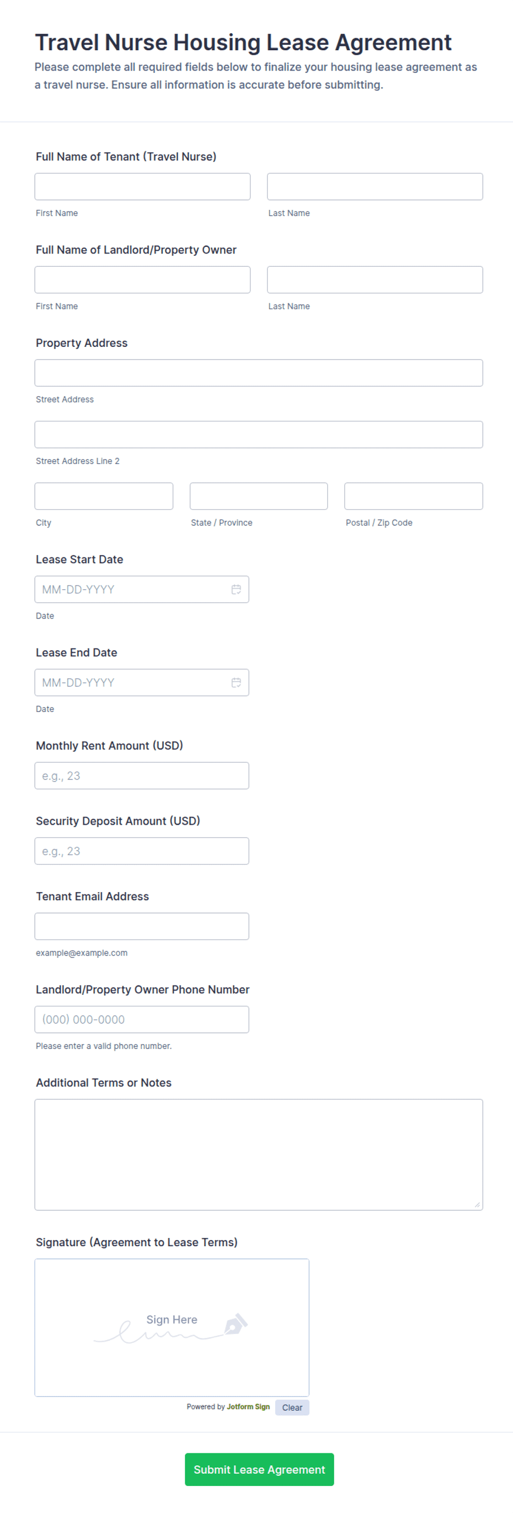Submit Lease Agreement button
This screenshot has height=1513, width=513.
point(259,1469)
